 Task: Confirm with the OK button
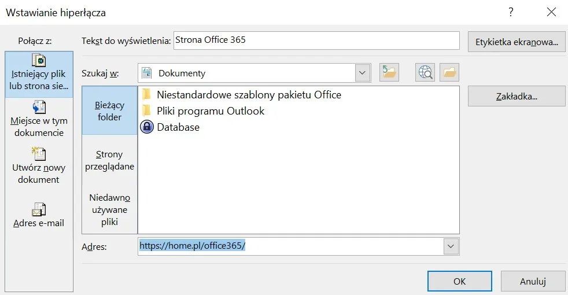pos(460,281)
